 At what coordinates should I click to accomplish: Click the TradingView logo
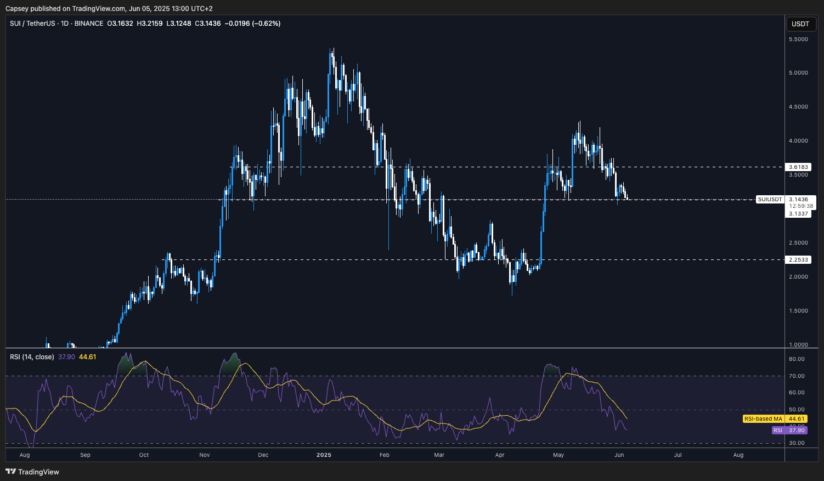[x=32, y=472]
